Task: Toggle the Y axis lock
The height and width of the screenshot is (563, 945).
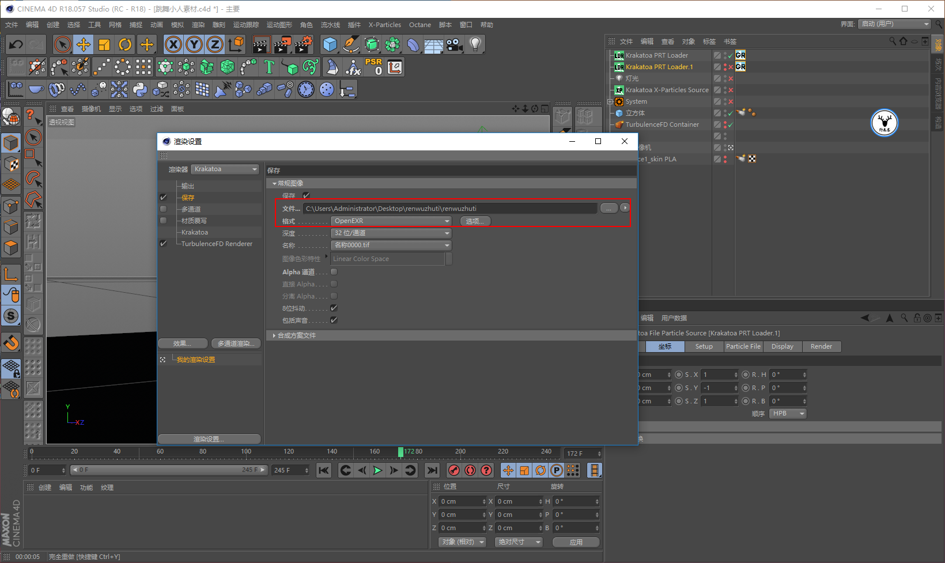Action: (x=194, y=44)
